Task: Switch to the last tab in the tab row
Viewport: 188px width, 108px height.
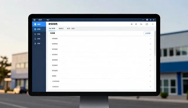Action: coord(73,28)
